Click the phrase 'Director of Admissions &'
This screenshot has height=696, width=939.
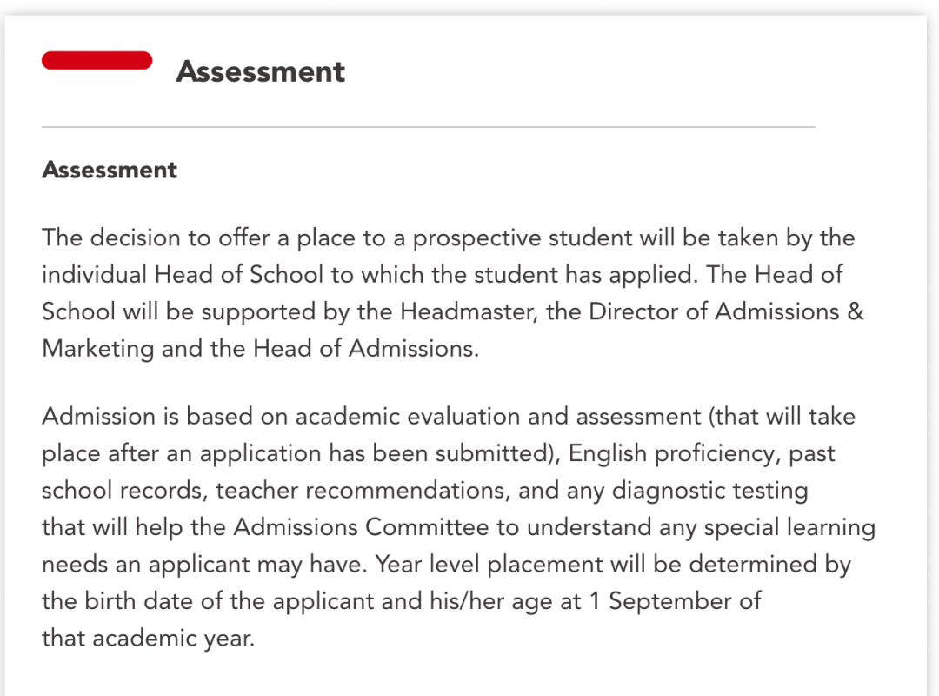[x=726, y=311]
